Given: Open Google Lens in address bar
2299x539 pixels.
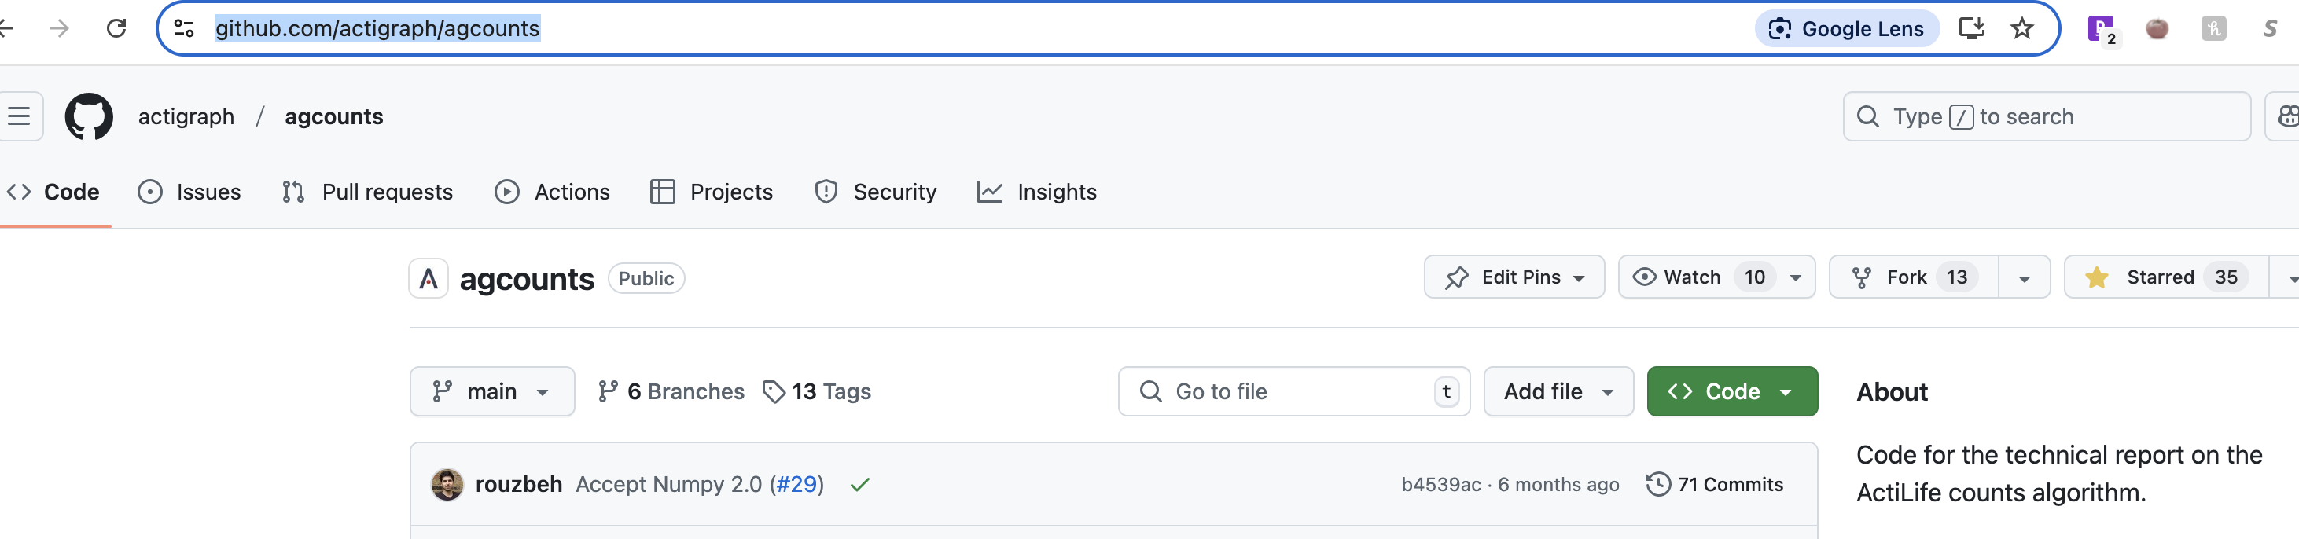Looking at the screenshot, I should click(1847, 28).
